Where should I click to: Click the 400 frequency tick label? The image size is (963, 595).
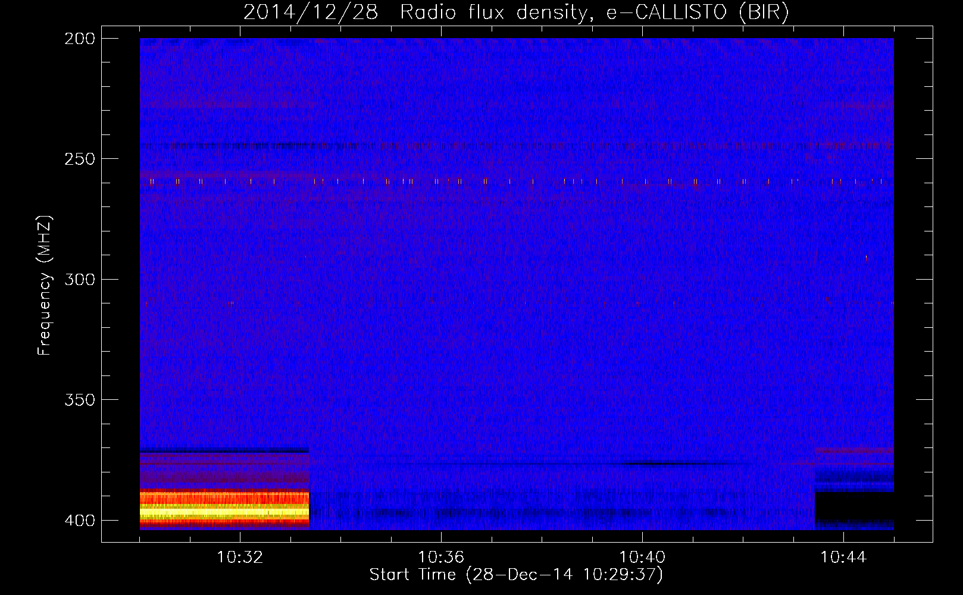80,521
